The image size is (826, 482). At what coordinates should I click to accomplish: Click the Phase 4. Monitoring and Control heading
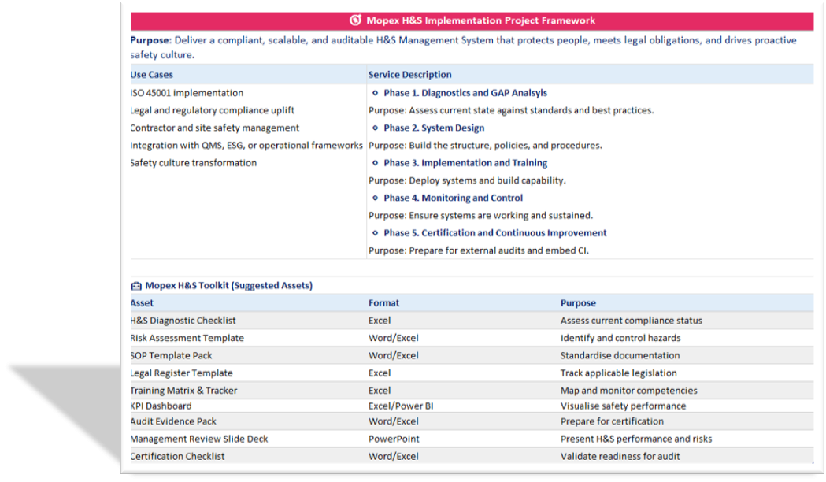click(x=453, y=198)
